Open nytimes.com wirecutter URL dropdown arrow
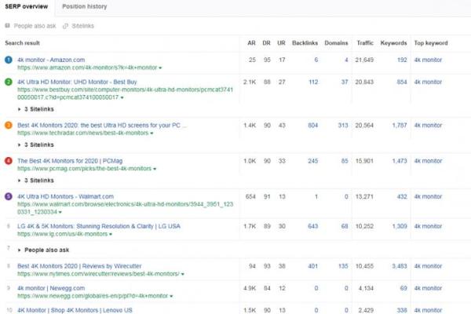Screen dimensions: 471x314 pyautogui.click(x=183, y=274)
